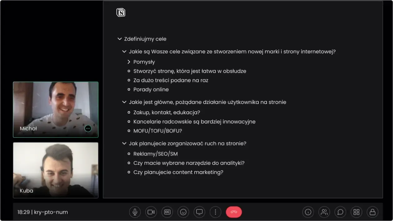393x221 pixels.
Task: Toggle closed captions
Action: pyautogui.click(x=167, y=212)
